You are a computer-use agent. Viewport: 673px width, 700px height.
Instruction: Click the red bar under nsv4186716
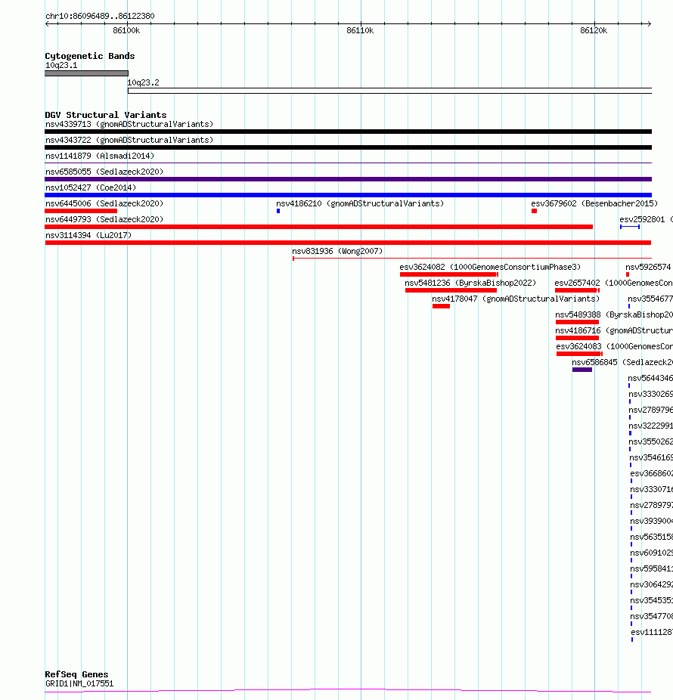point(577,338)
